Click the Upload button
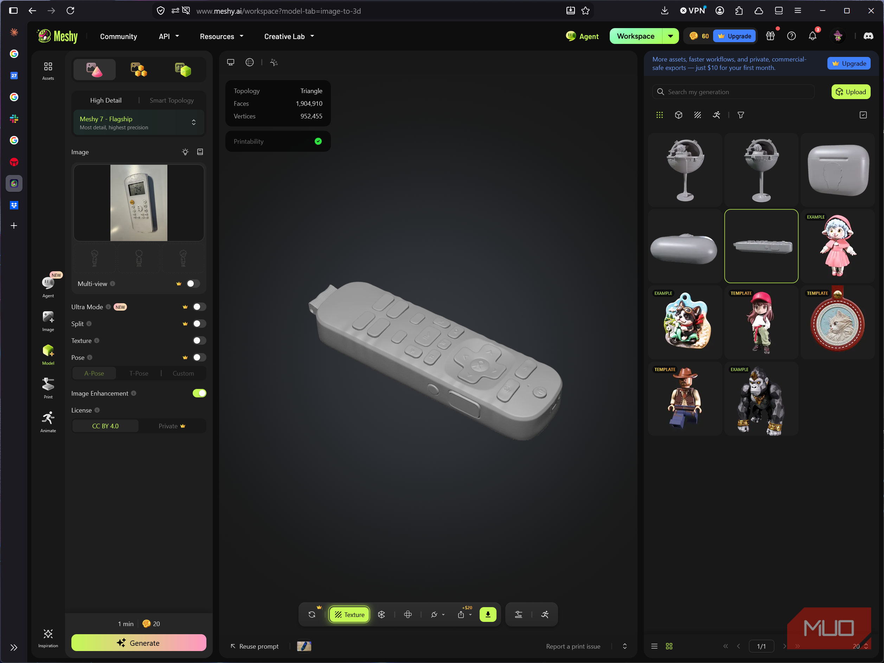The image size is (884, 663). (x=851, y=92)
